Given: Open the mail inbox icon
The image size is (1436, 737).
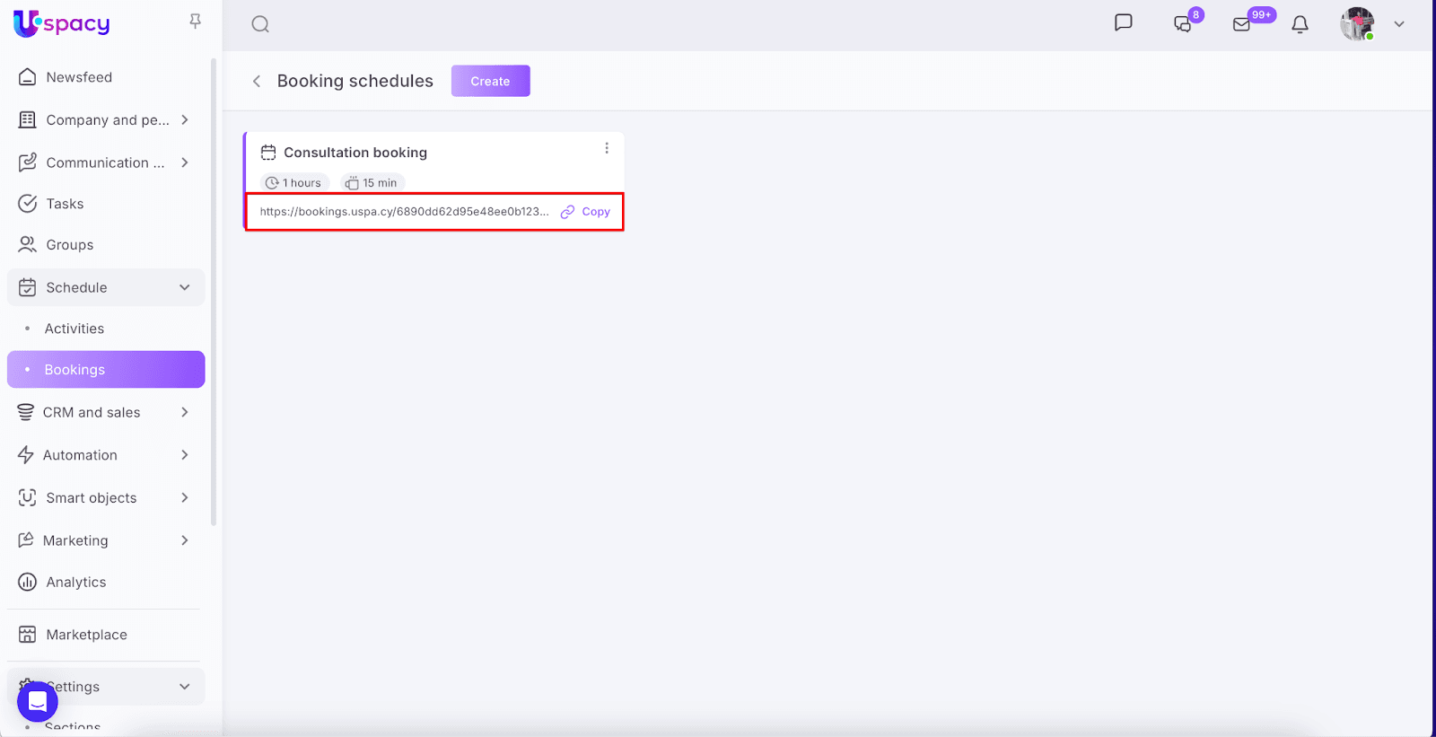Looking at the screenshot, I should click(x=1242, y=24).
